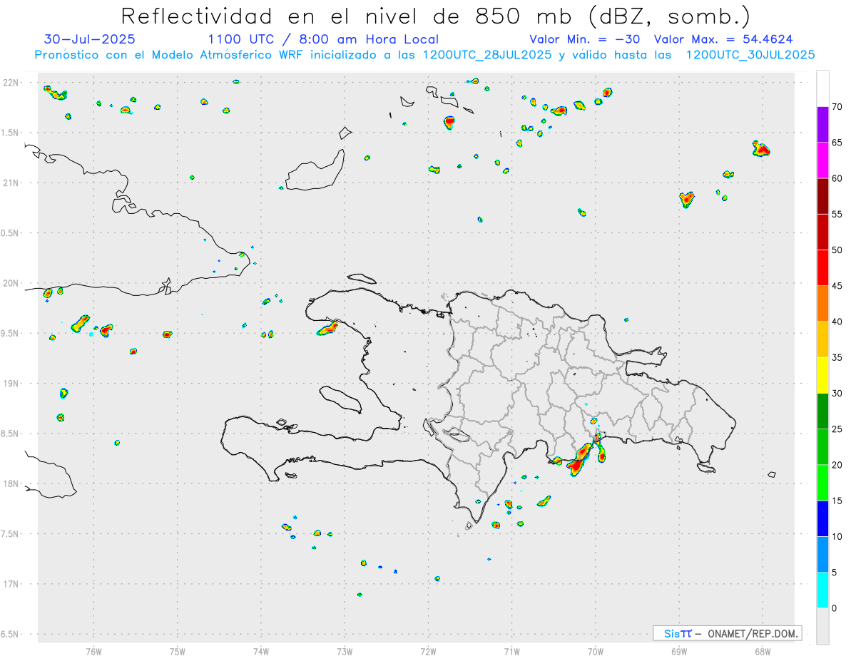Click the colorbar tick label '20'
This screenshot has width=856, height=661.
[837, 465]
